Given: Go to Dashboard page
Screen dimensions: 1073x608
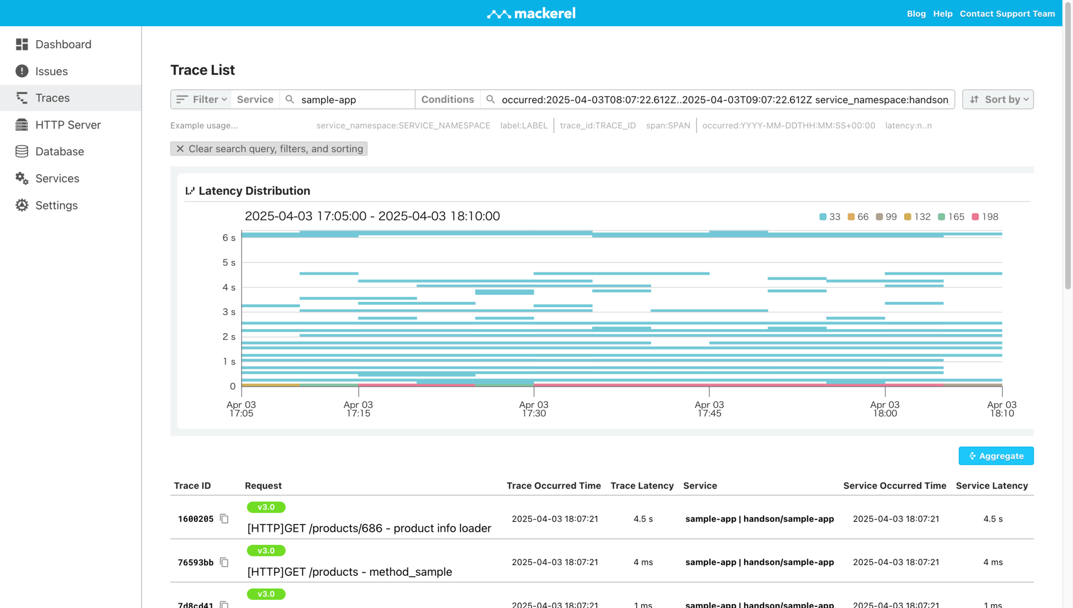Looking at the screenshot, I should click(63, 45).
